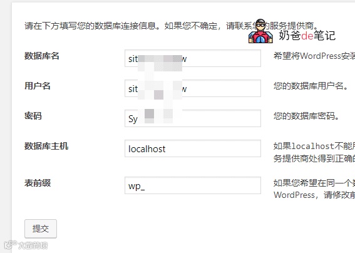Click the 希望将WordPress安装 description text
This screenshot has height=253, width=355.
[x=314, y=56]
